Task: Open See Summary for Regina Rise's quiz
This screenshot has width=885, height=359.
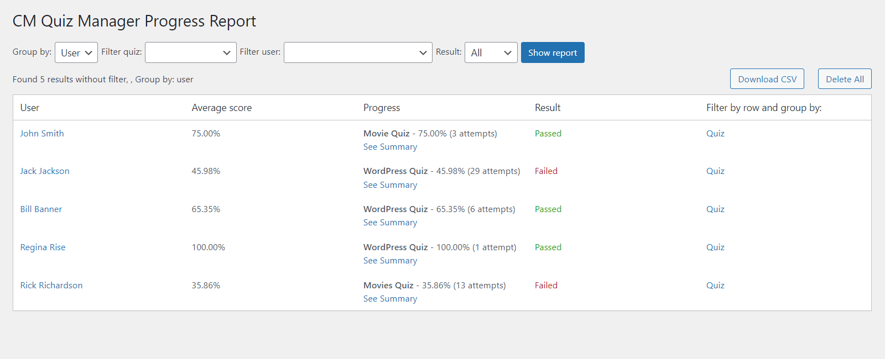Action: click(390, 261)
